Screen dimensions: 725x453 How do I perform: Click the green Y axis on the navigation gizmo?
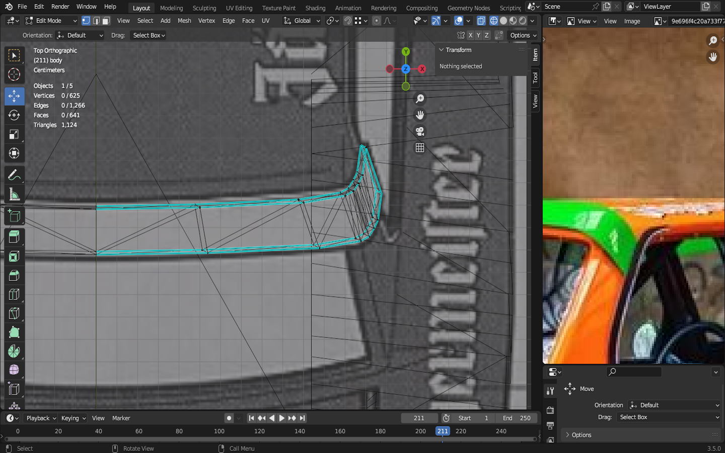point(406,52)
